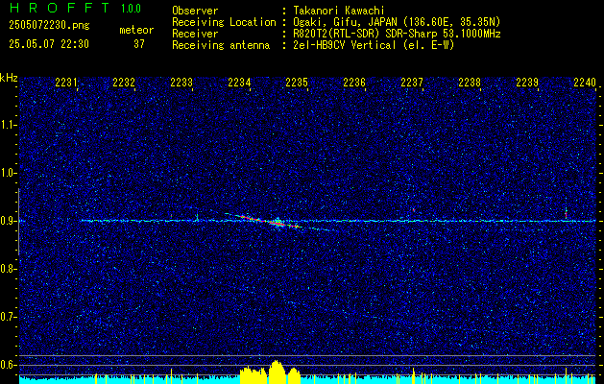
Task: Click the version number 1.0.0
Action: (x=131, y=9)
